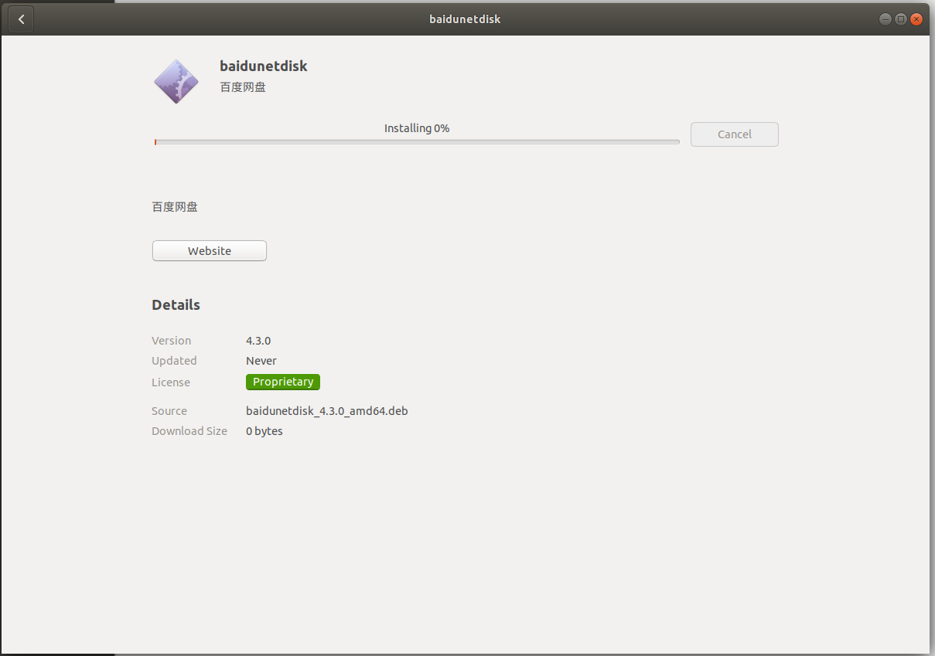Cancel the installation
Image resolution: width=935 pixels, height=656 pixels.
click(x=734, y=134)
